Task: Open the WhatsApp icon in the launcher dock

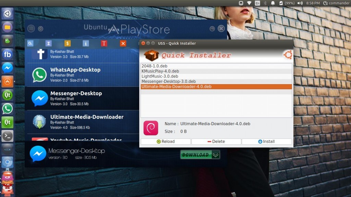Action: pos(8,109)
